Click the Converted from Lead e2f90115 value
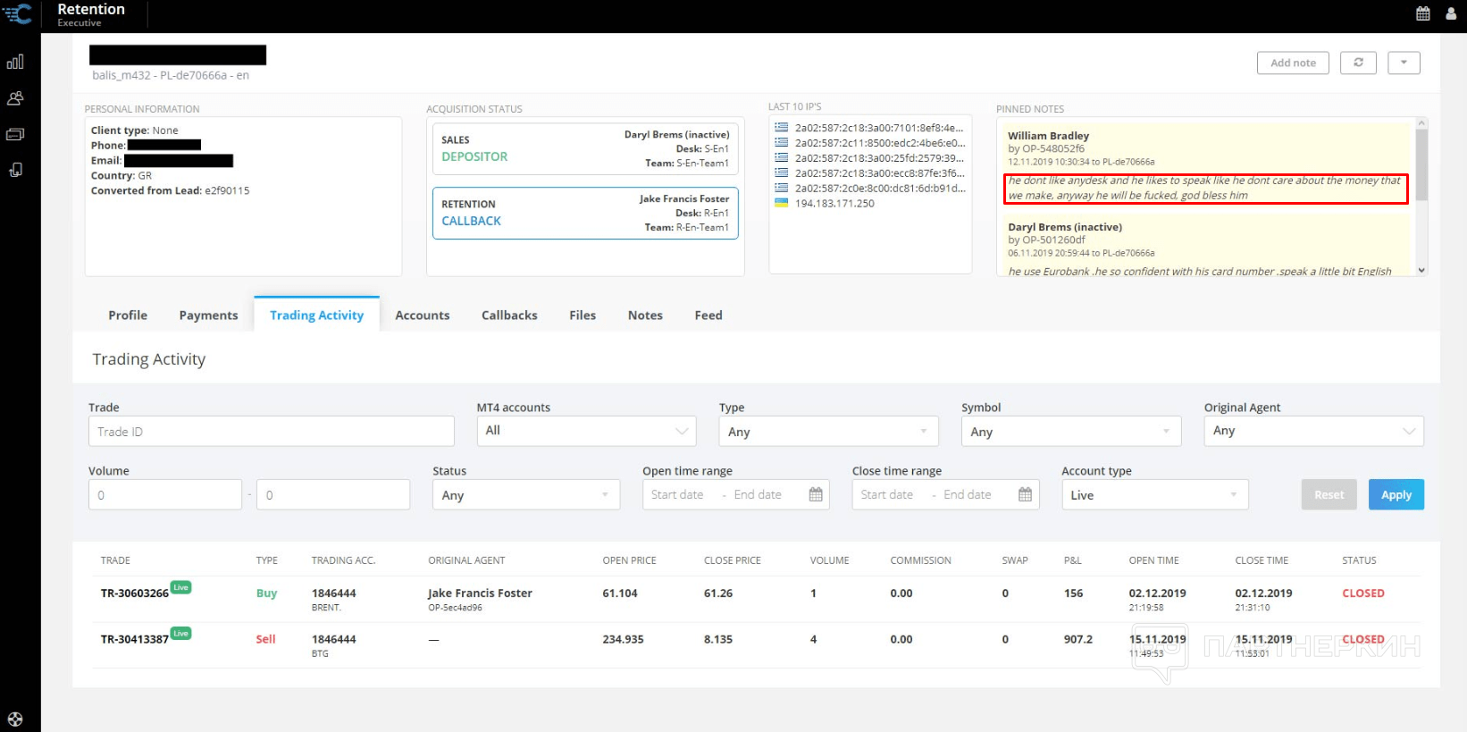The image size is (1467, 732). [x=227, y=190]
